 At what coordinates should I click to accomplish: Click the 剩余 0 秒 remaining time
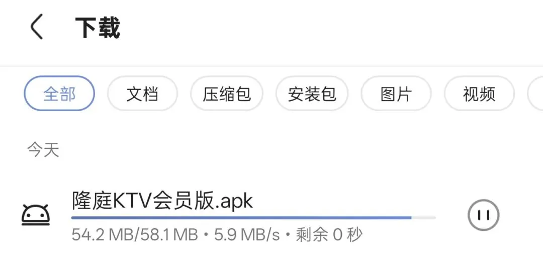(329, 235)
